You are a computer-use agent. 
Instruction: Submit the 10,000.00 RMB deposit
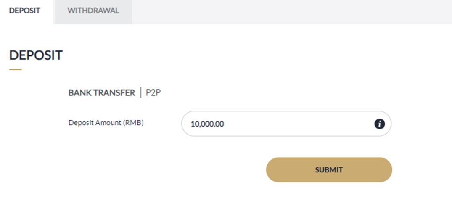tap(329, 170)
